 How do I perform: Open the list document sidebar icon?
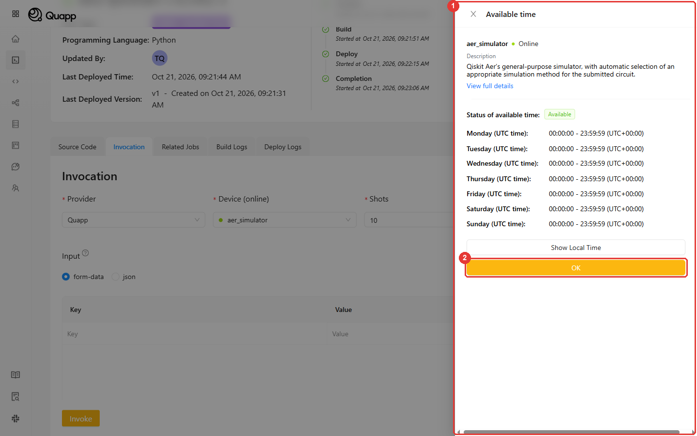(15, 124)
